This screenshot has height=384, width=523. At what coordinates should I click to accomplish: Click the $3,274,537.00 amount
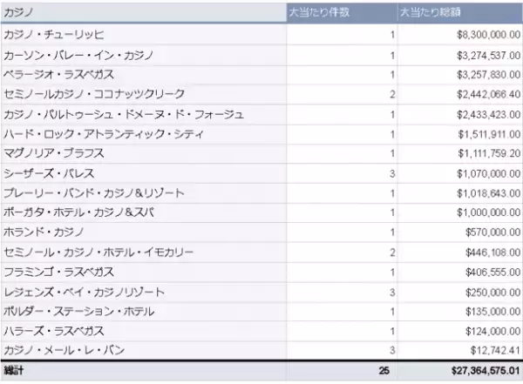point(488,55)
